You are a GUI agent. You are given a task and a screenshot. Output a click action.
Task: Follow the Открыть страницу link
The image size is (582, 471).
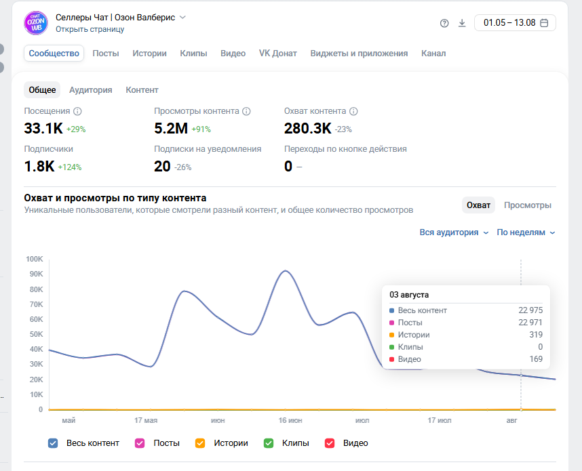[90, 29]
